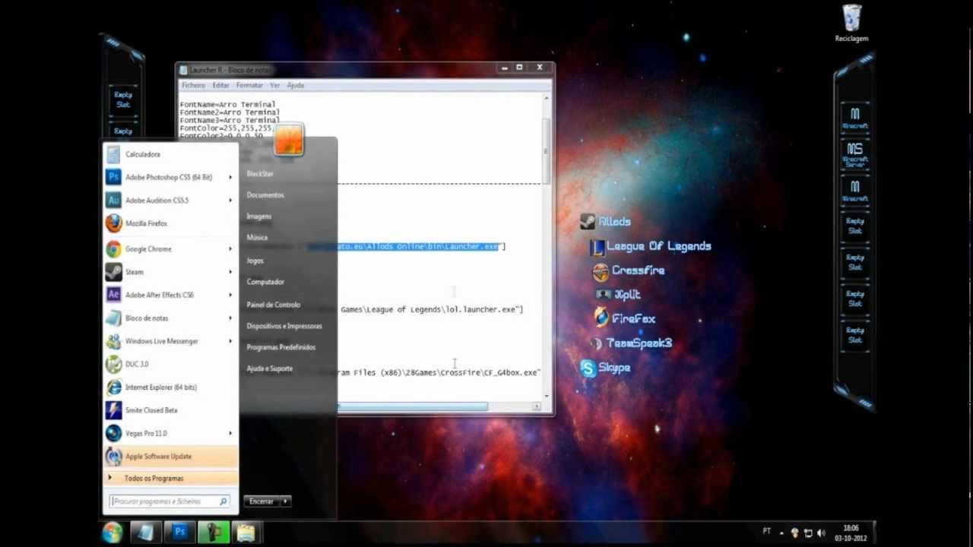Expand Bloco de notas jump list arrow

[x=230, y=318]
